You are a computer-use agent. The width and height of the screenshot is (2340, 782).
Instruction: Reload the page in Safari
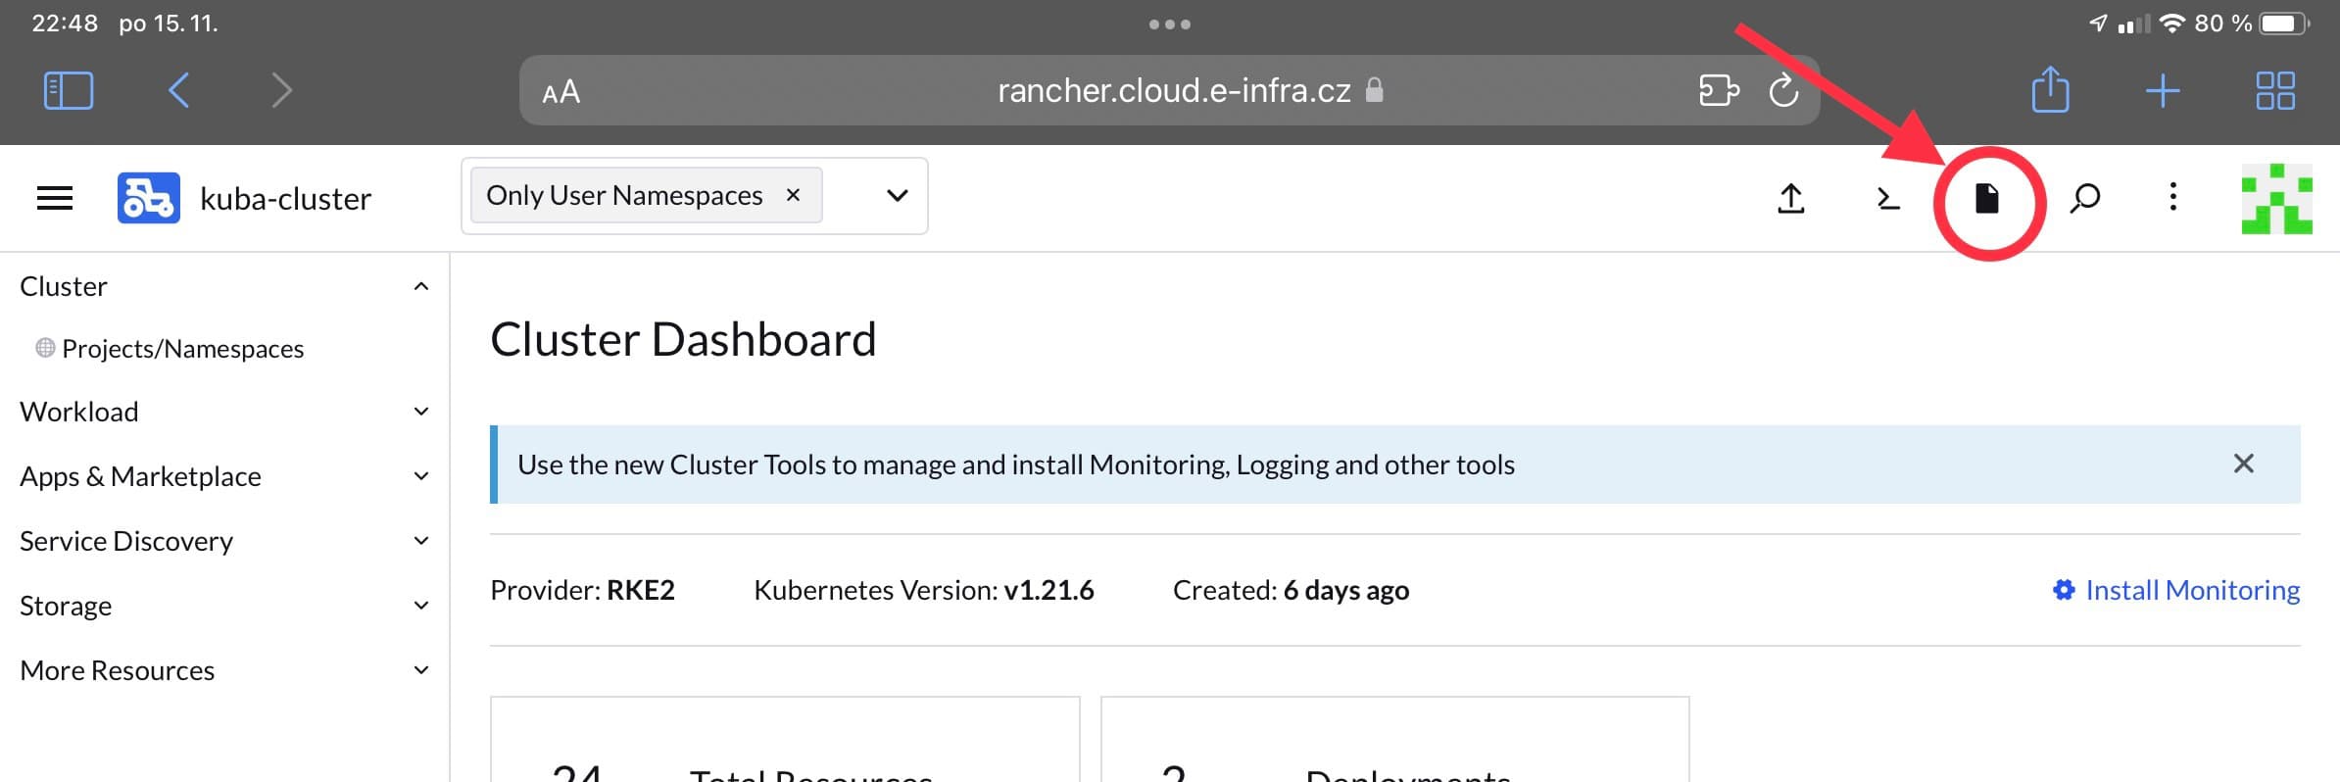click(x=1782, y=91)
